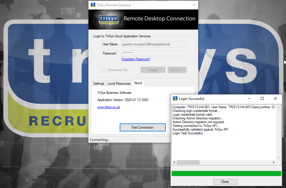Switch to the Local Resources tab
This screenshot has width=286, height=188.
click(x=119, y=83)
